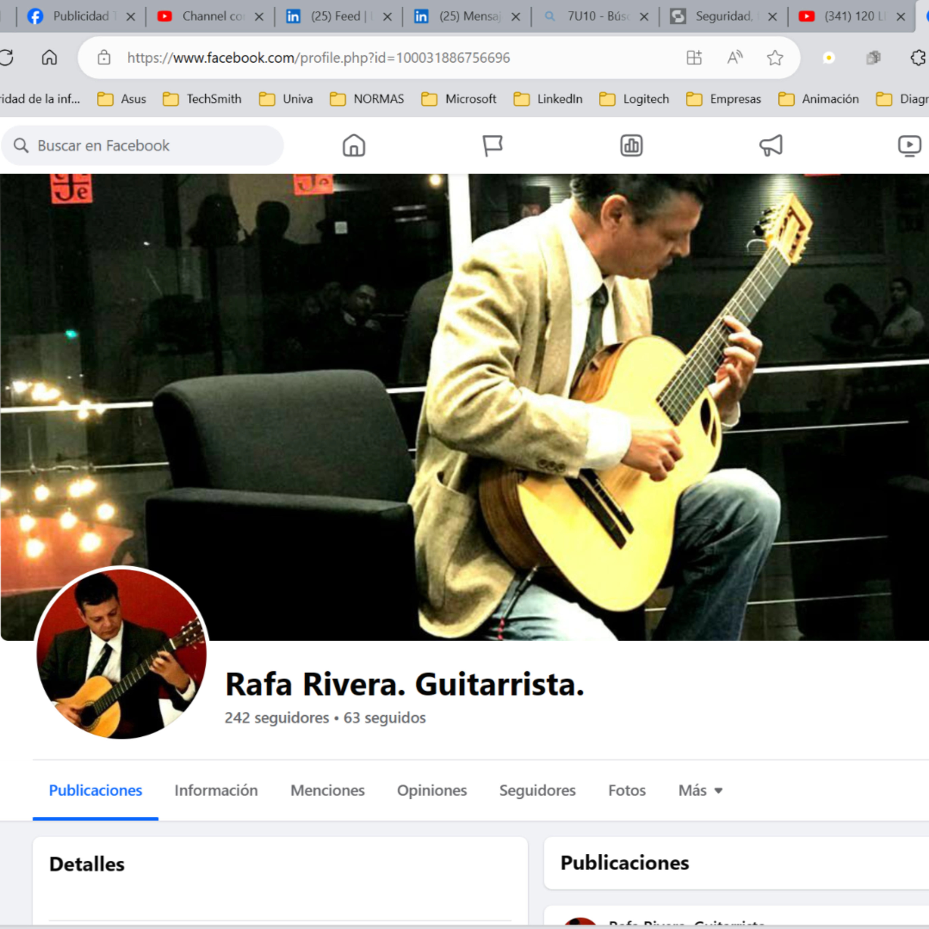Select the Menciones profile tab

(x=327, y=791)
